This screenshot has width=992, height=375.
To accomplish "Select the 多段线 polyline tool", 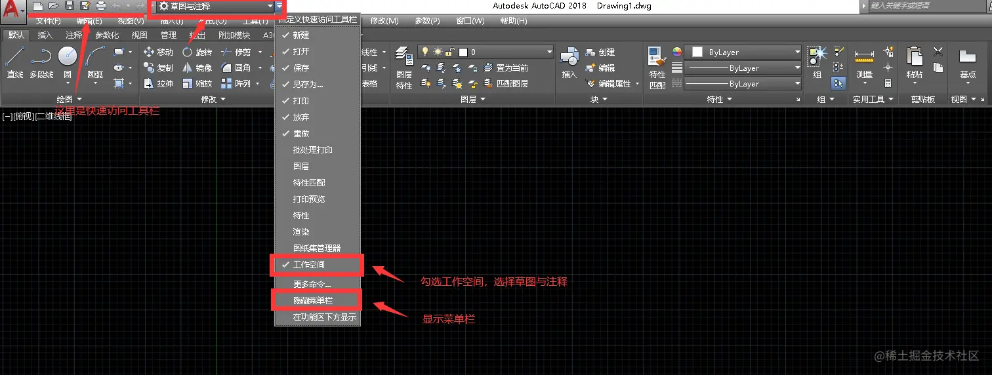I will 41,63.
